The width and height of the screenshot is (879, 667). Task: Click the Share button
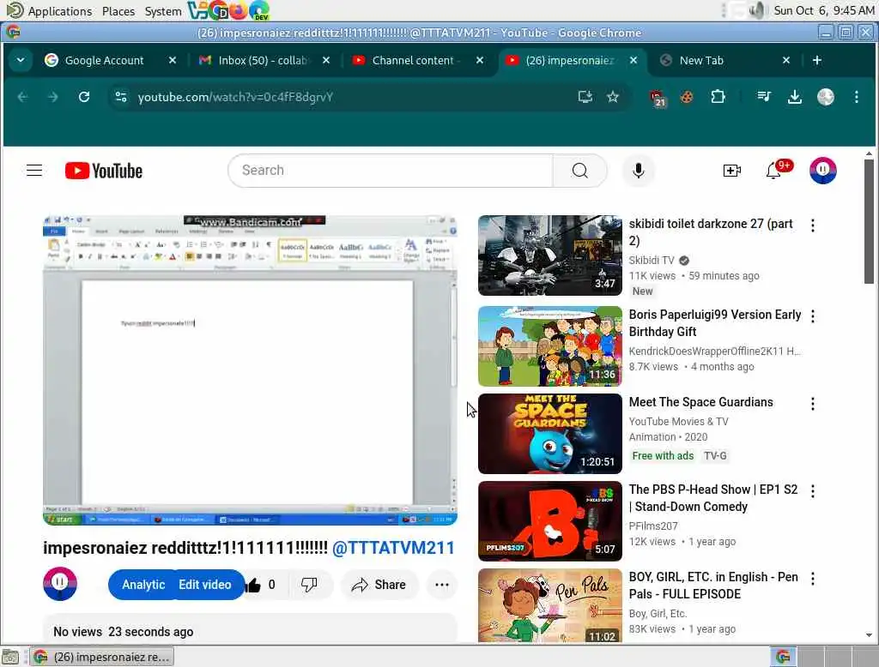(379, 585)
